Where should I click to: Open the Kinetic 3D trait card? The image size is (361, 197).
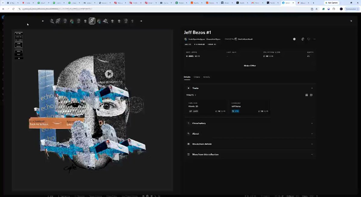pyautogui.click(x=207, y=107)
